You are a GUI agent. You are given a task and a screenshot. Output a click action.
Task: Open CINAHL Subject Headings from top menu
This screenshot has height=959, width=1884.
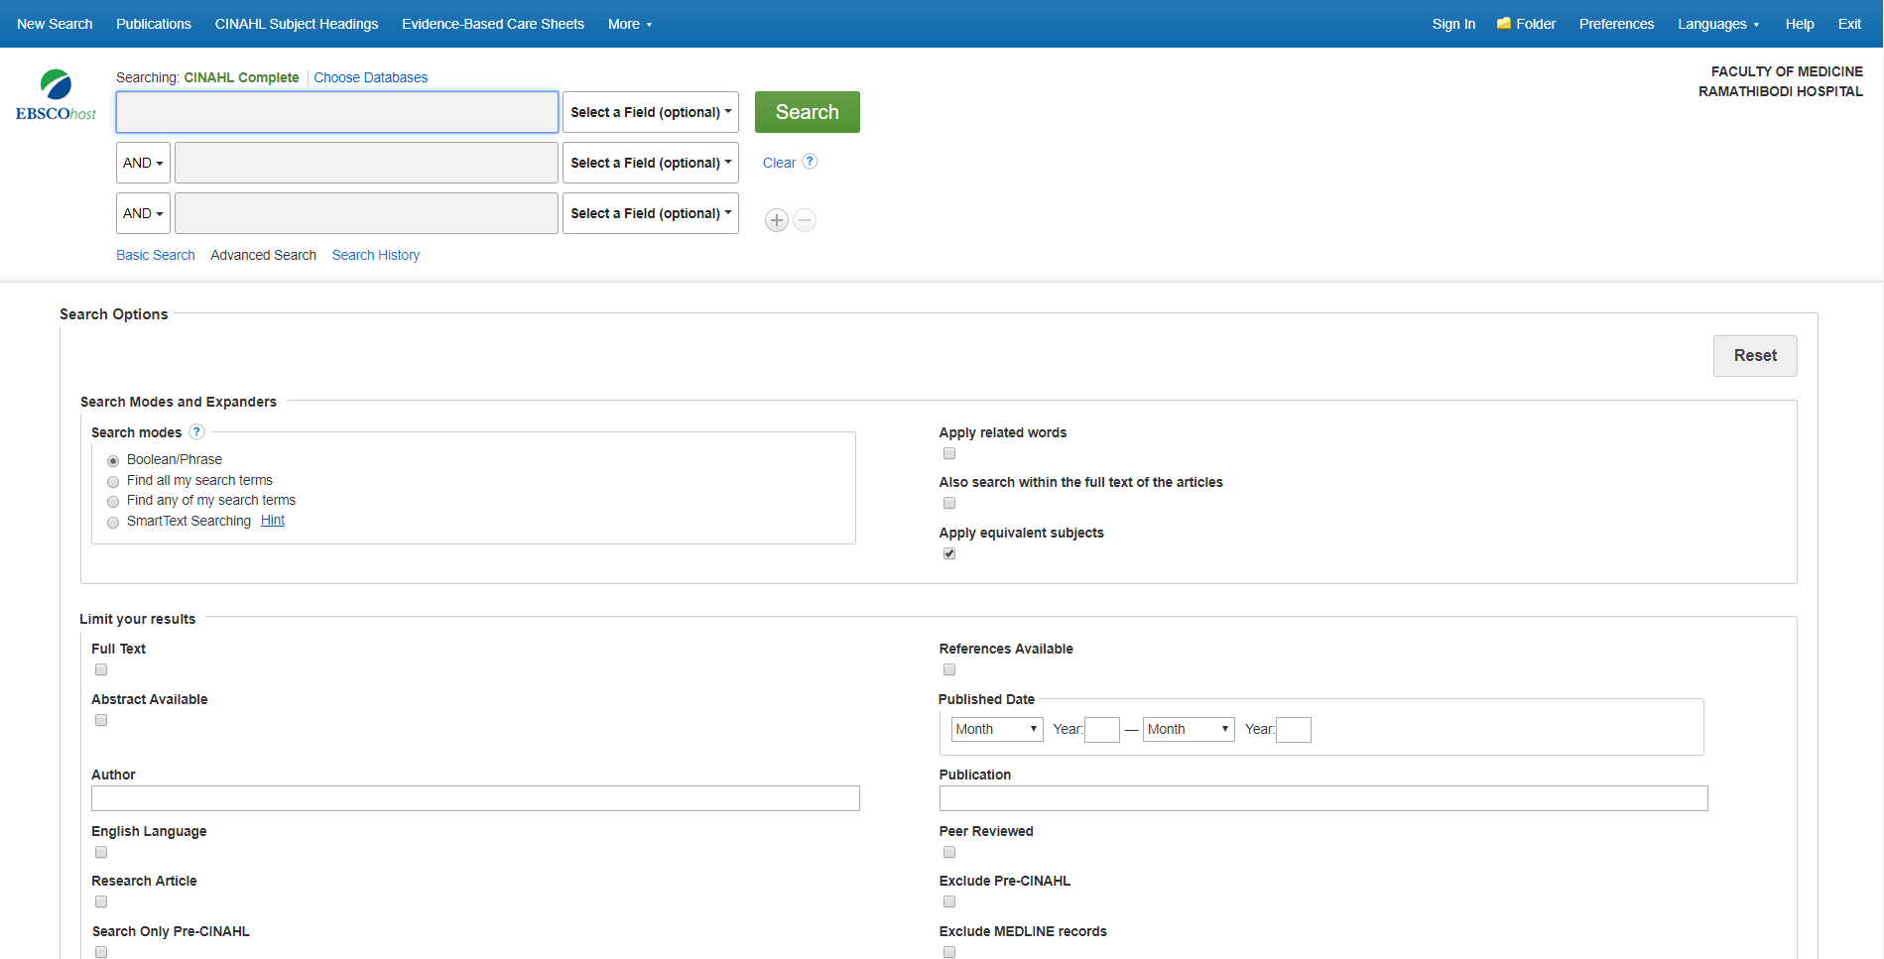(x=297, y=24)
